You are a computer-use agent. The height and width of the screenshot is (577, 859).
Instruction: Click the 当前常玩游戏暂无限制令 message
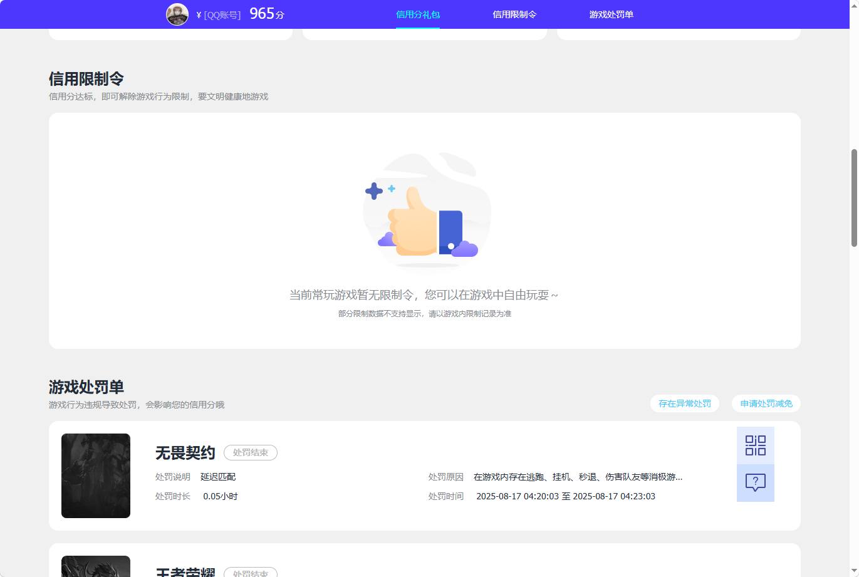pos(424,294)
